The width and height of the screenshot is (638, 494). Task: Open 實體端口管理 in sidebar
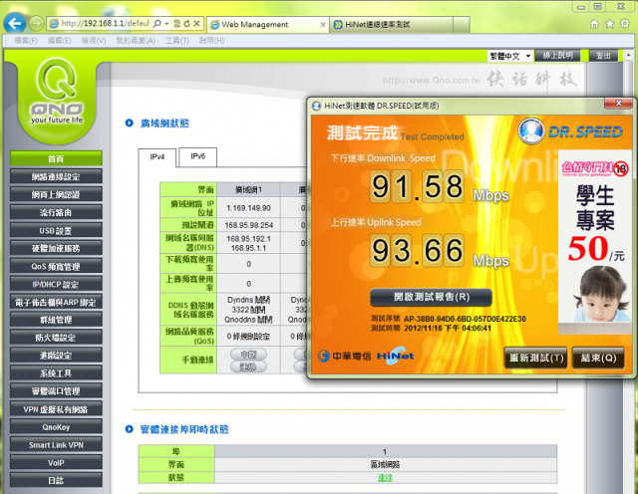click(x=56, y=391)
